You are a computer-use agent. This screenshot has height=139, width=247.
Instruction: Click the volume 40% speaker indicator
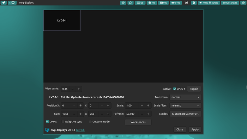click(x=203, y=3)
